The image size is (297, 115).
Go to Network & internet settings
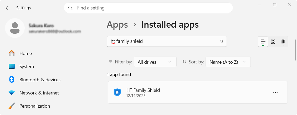pyautogui.click(x=39, y=93)
